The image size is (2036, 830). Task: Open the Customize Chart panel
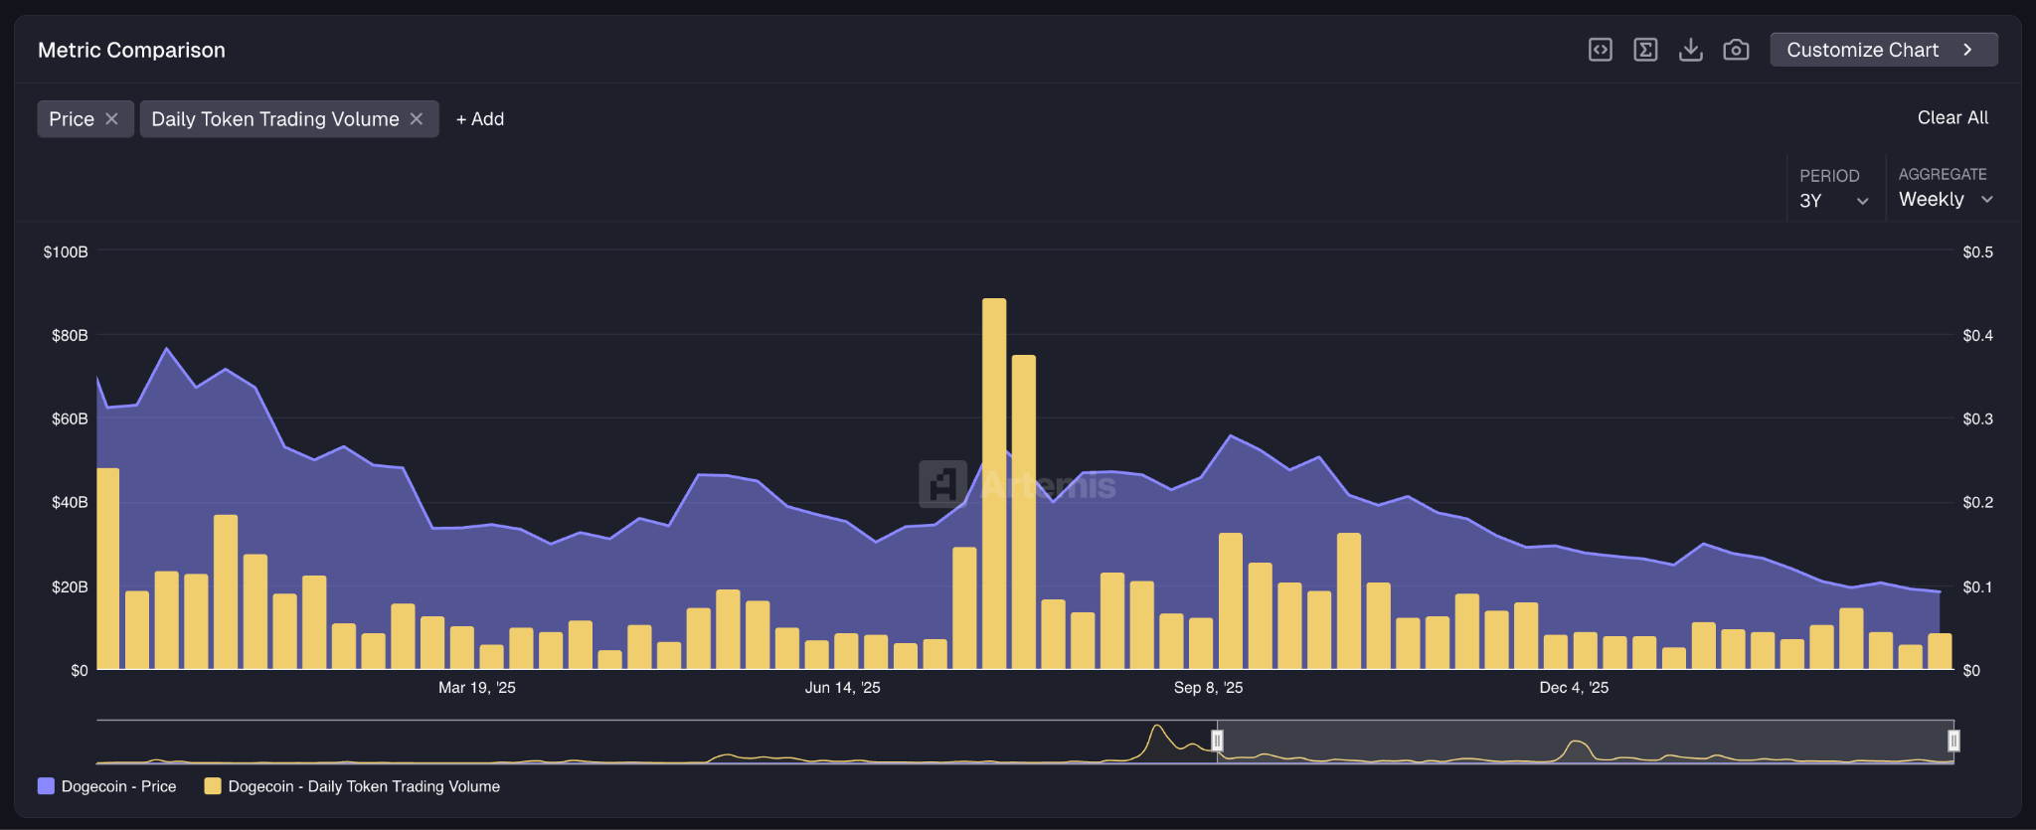[1883, 50]
